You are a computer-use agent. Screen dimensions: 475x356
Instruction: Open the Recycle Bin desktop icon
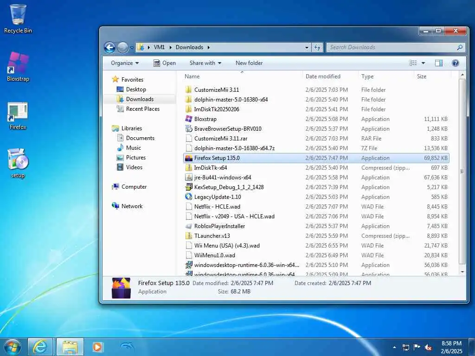[x=18, y=18]
